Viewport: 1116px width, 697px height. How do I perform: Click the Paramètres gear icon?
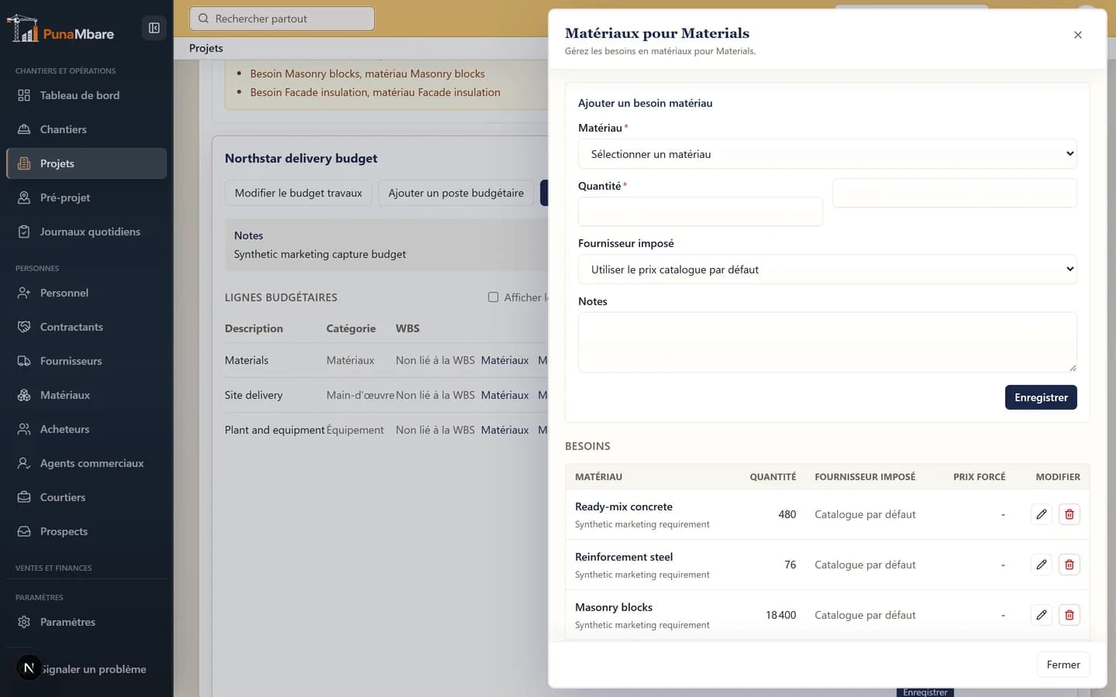(24, 622)
